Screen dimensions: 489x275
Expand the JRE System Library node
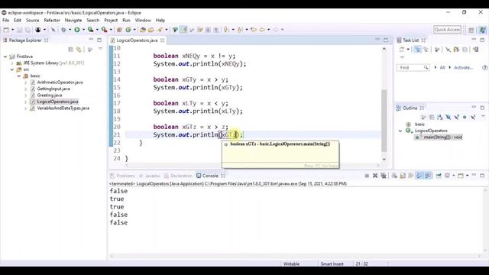click(x=12, y=63)
